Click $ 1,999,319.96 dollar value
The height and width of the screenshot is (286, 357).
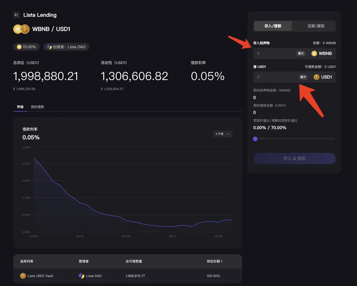[x=24, y=89]
